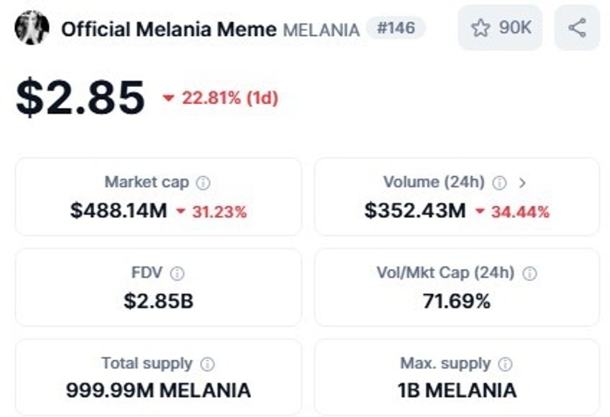Click the Official Melania Meme title

coord(169,29)
